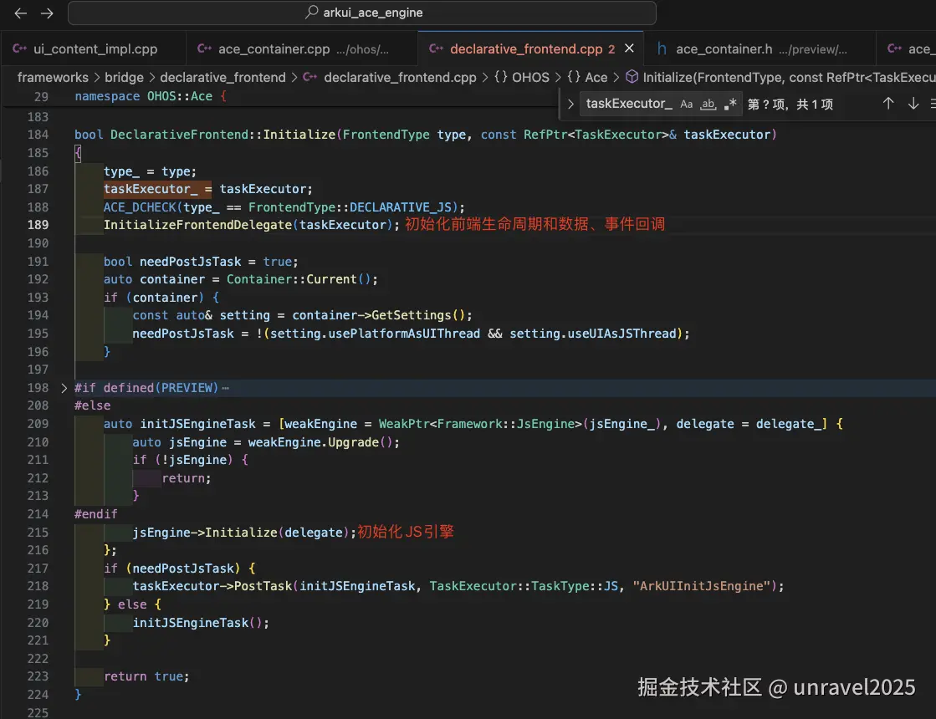Select the OHOS namespace breadcrumb
This screenshot has width=936, height=719.
(x=522, y=78)
